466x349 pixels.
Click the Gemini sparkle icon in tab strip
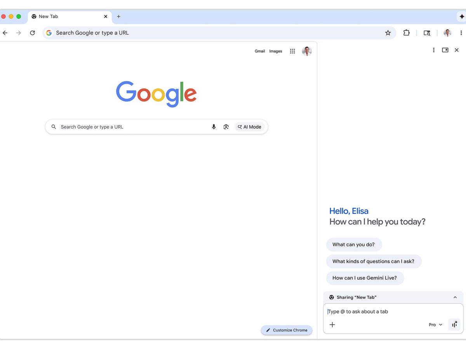(462, 17)
